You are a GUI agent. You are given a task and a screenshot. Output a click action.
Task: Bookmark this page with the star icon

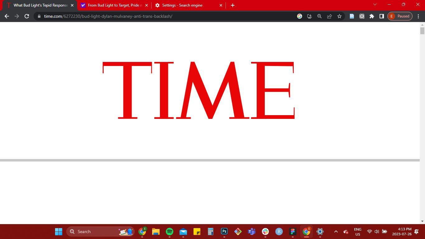tap(339, 16)
